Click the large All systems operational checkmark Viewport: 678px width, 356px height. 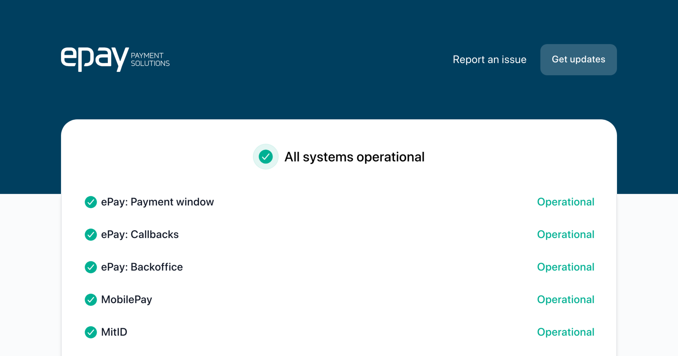click(266, 157)
